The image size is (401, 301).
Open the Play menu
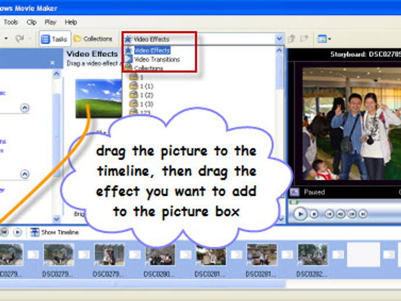[x=50, y=22]
